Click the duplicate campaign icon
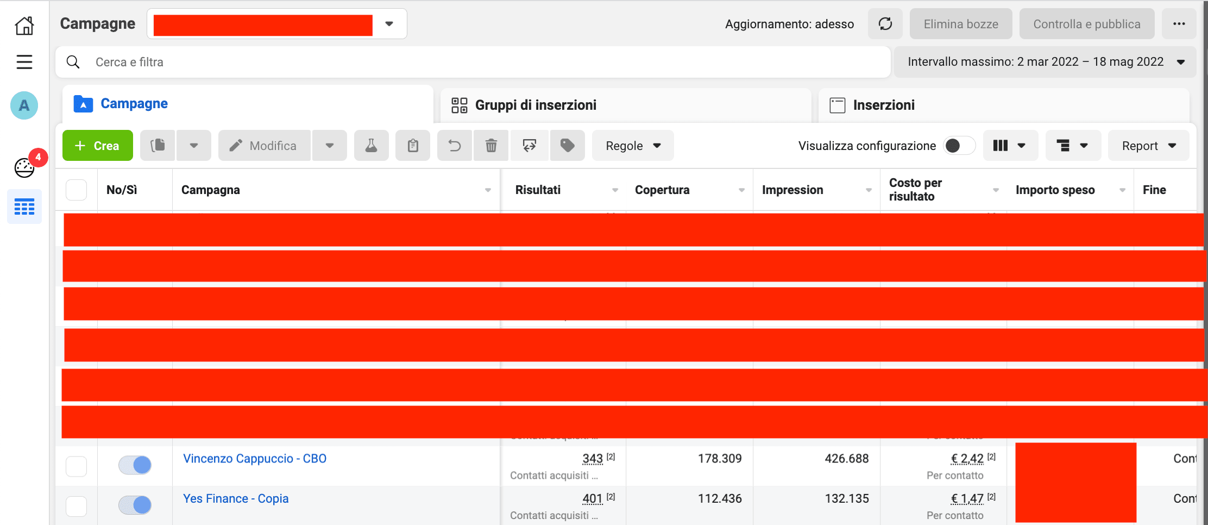 [158, 146]
